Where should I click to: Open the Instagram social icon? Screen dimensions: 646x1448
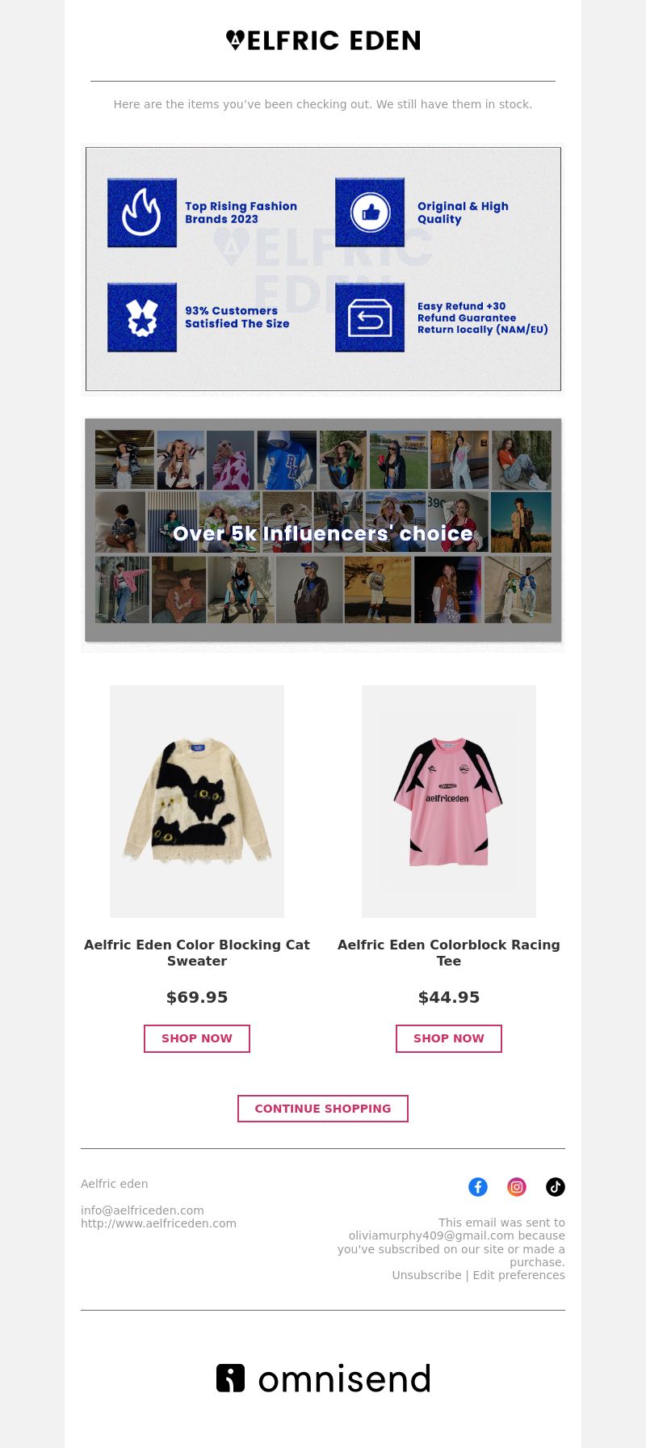(x=517, y=1186)
